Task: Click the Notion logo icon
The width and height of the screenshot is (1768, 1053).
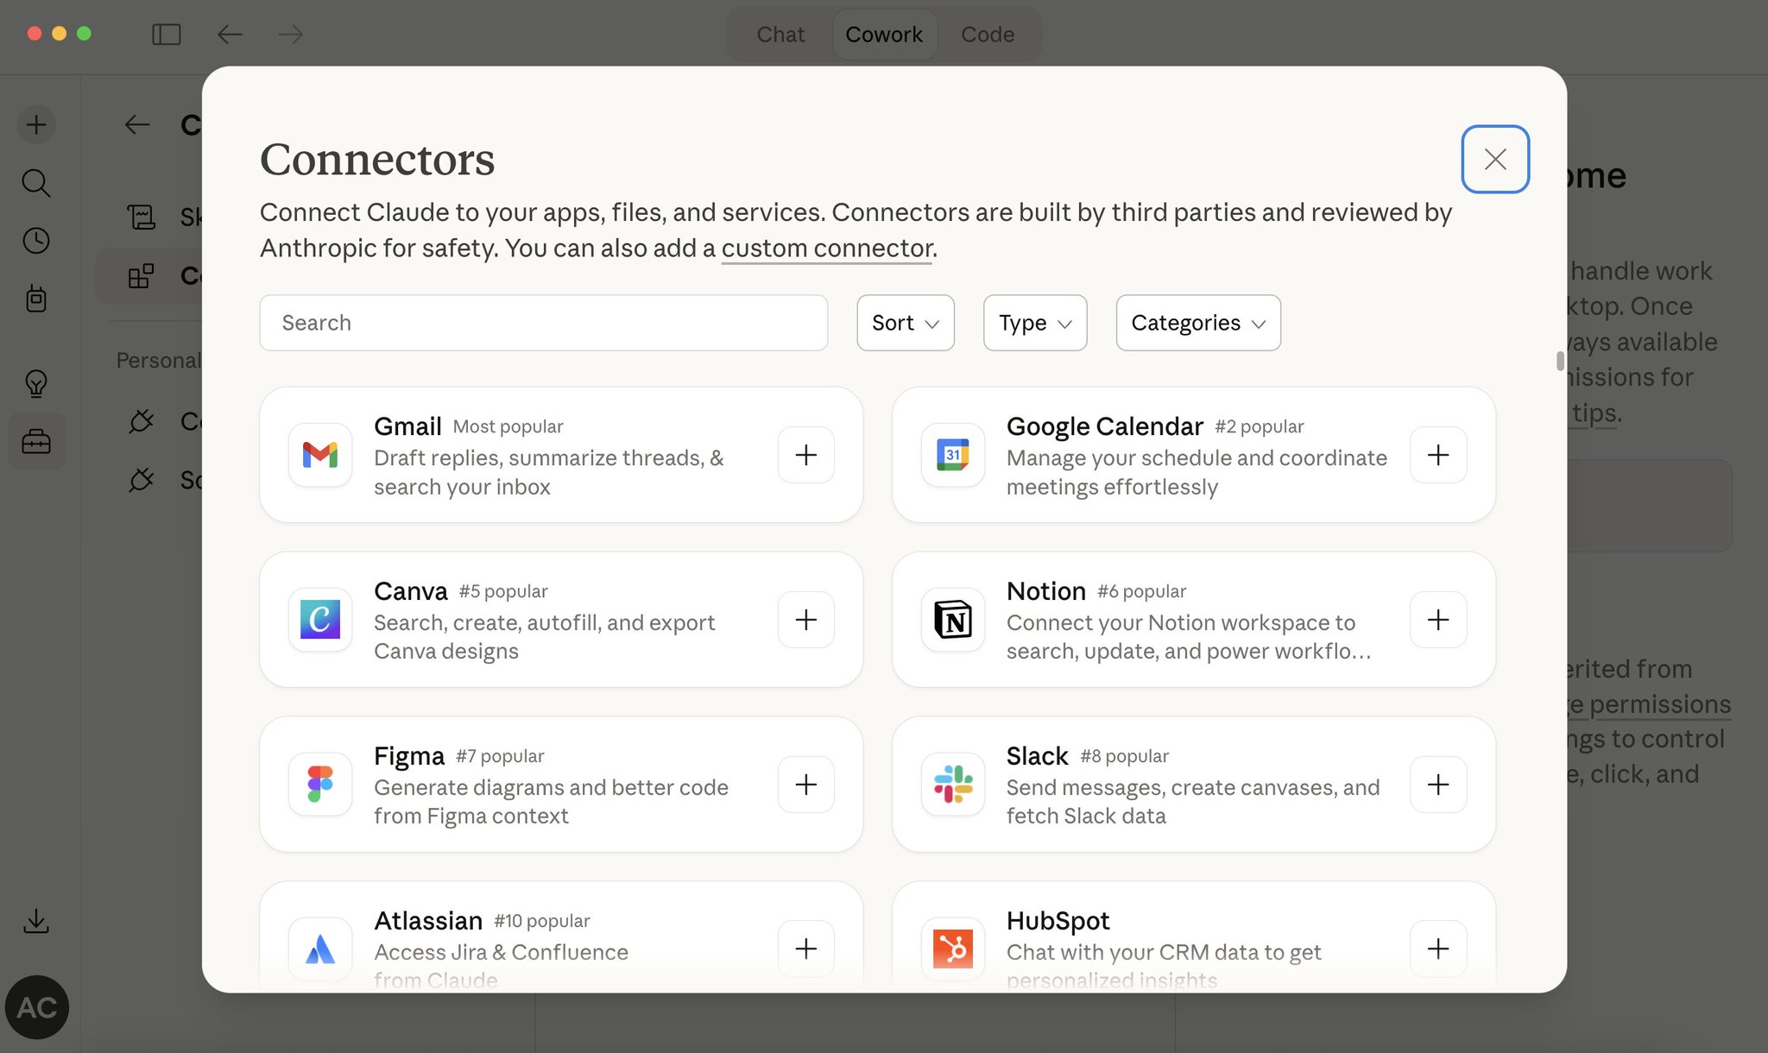Action: coord(953,620)
